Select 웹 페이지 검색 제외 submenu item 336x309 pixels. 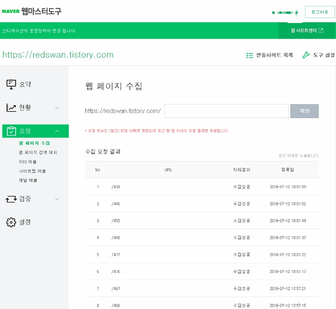coord(38,153)
